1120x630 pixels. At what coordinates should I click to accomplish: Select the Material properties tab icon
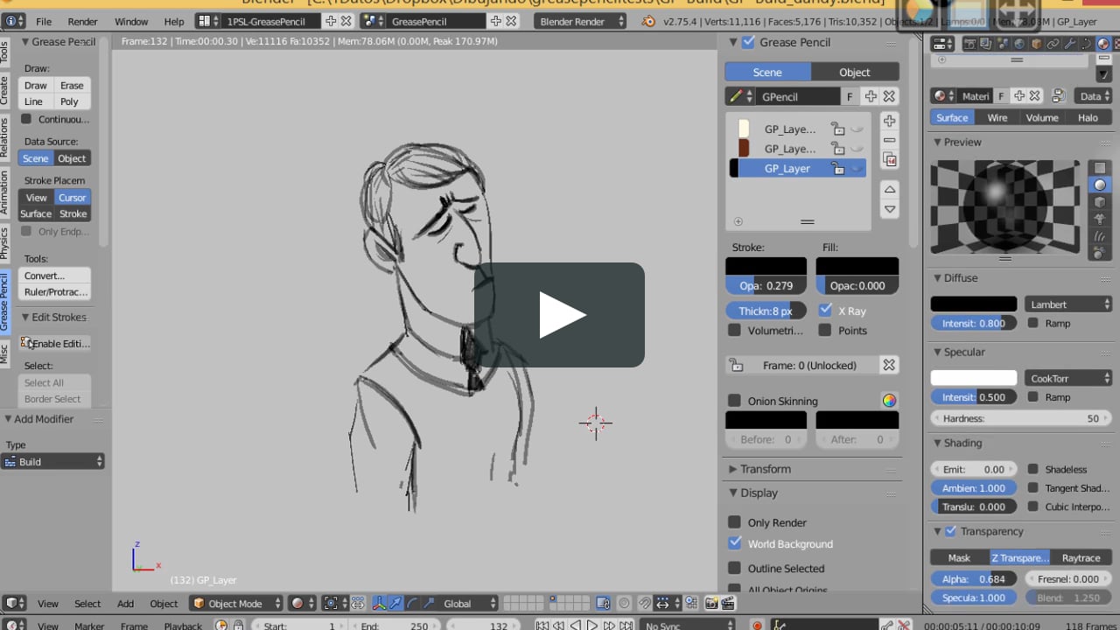pos(1103,44)
